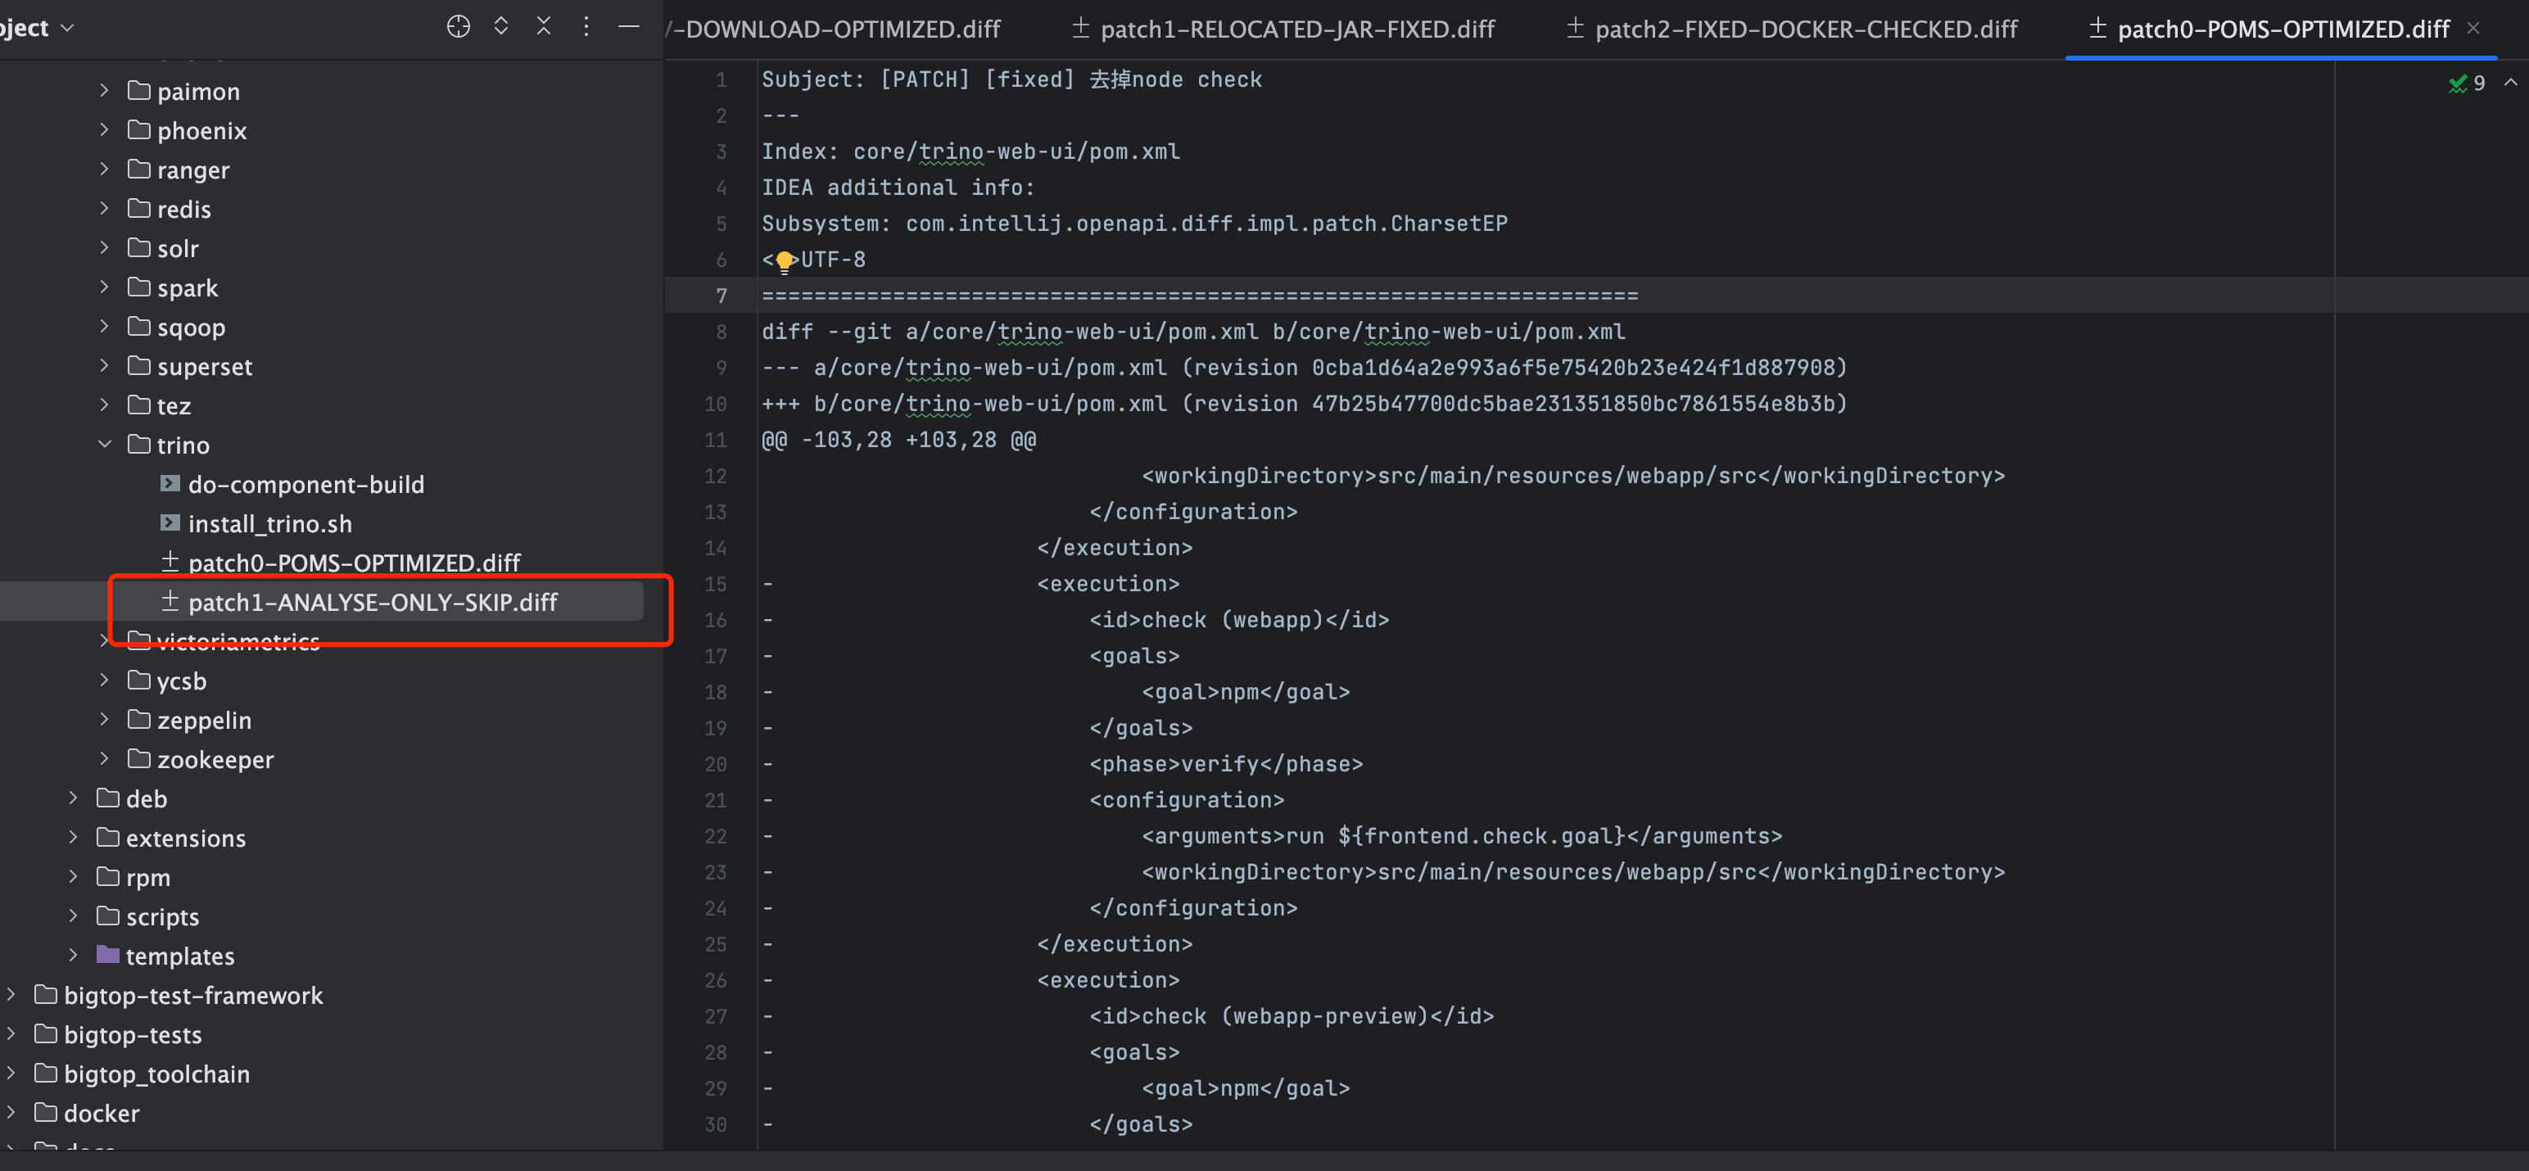Expand the rpm folder
Screen dimensions: 2529x1171
73,876
